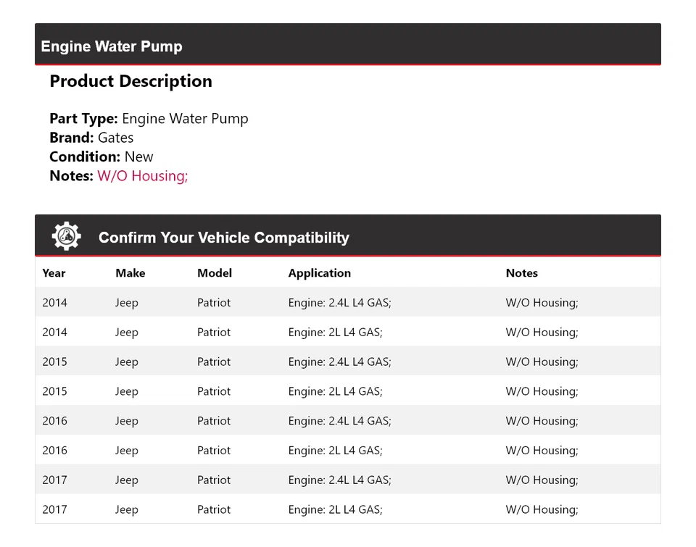Click the 2015 year cell for 2.4L engine

coord(54,362)
